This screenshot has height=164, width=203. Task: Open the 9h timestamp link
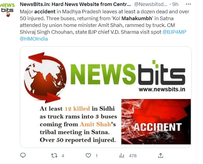pos(175,4)
